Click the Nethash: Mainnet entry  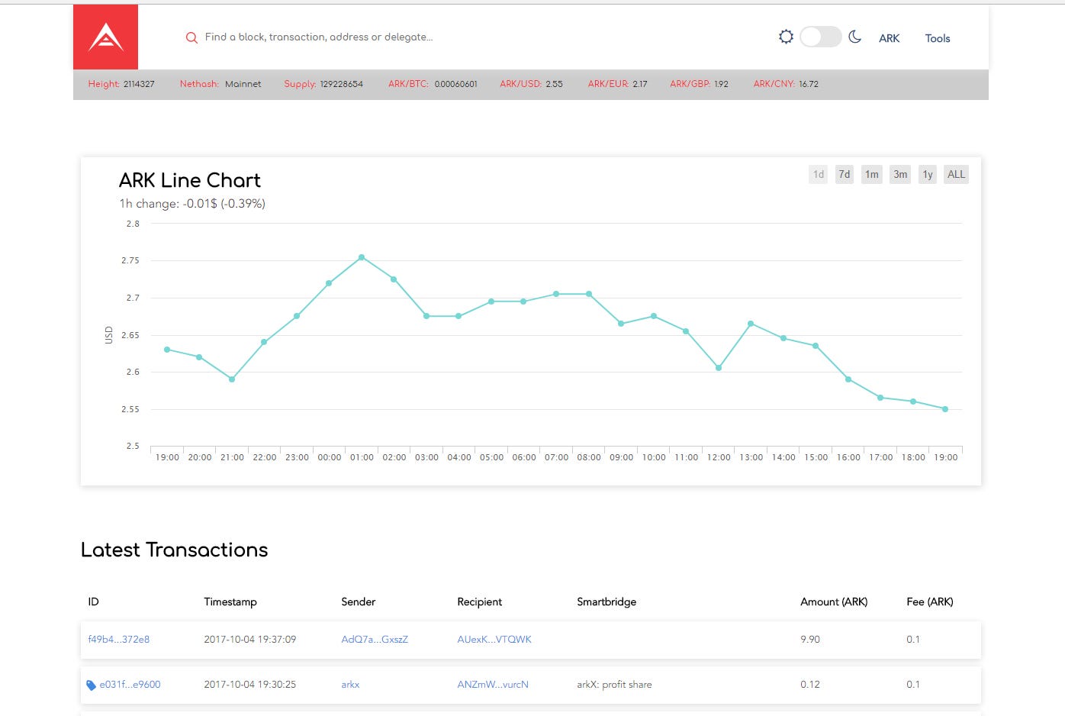pos(220,84)
